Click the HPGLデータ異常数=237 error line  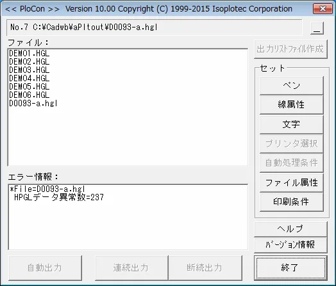(x=59, y=197)
